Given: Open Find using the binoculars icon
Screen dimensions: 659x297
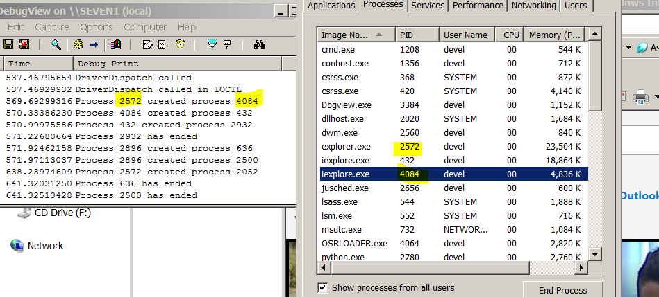Looking at the screenshot, I should click(x=260, y=44).
